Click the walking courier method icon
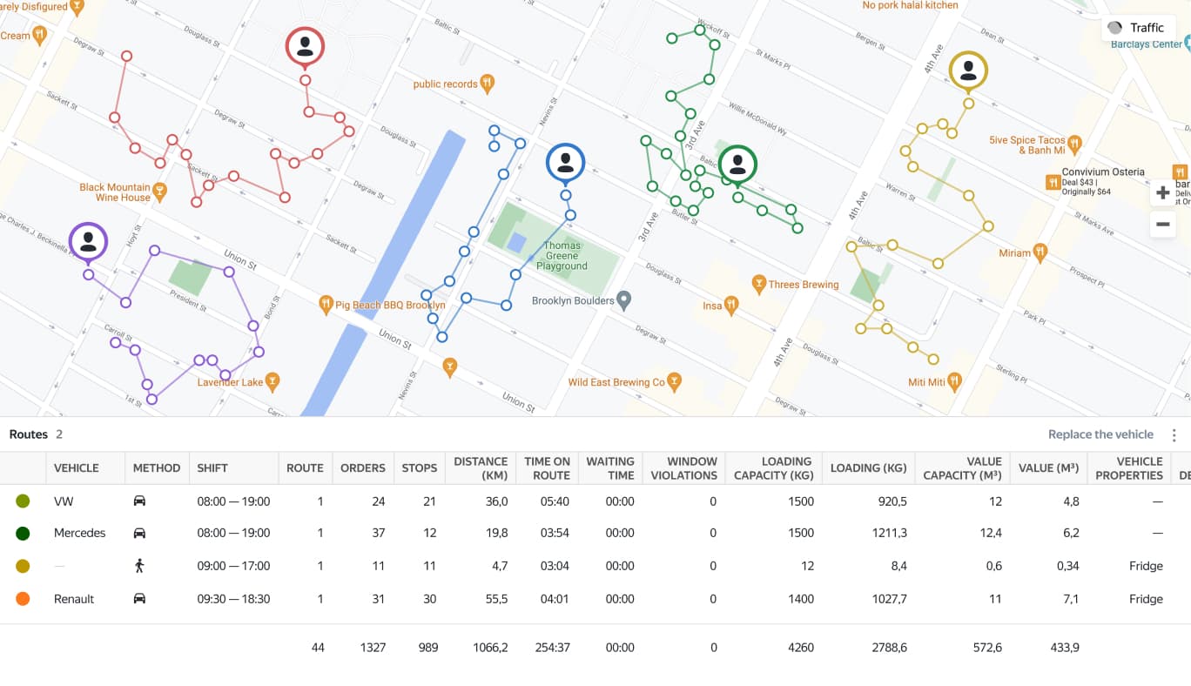 click(x=139, y=566)
